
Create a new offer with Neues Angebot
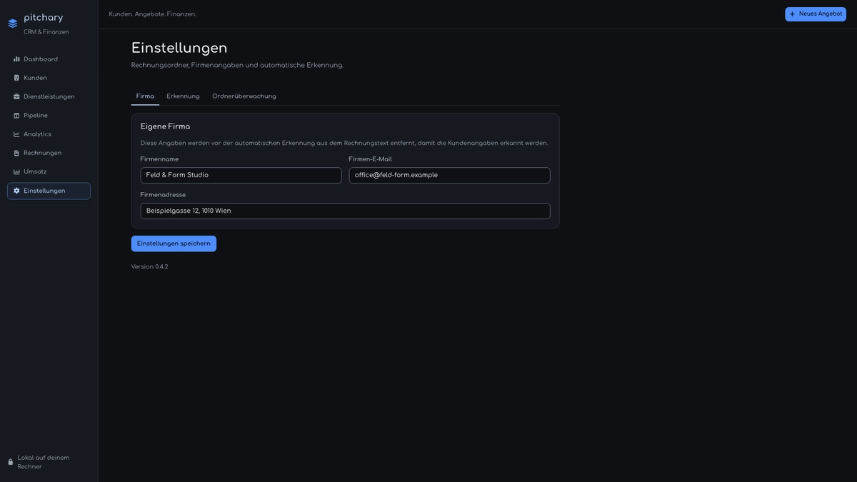[x=816, y=14]
